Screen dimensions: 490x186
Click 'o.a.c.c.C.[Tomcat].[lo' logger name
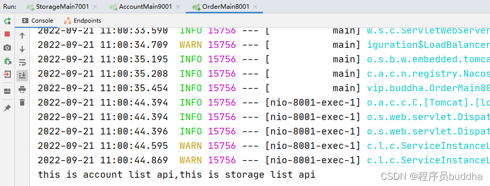click(x=429, y=103)
